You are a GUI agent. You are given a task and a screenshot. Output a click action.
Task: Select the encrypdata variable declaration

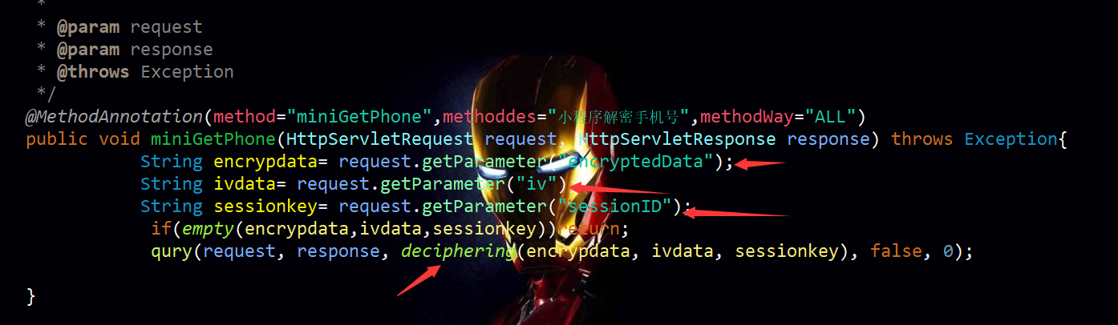pyautogui.click(x=265, y=162)
